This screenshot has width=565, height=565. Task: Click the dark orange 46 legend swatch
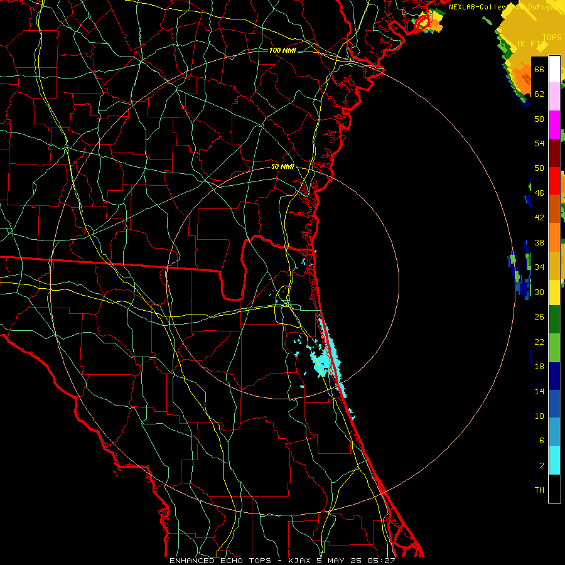pos(554,208)
